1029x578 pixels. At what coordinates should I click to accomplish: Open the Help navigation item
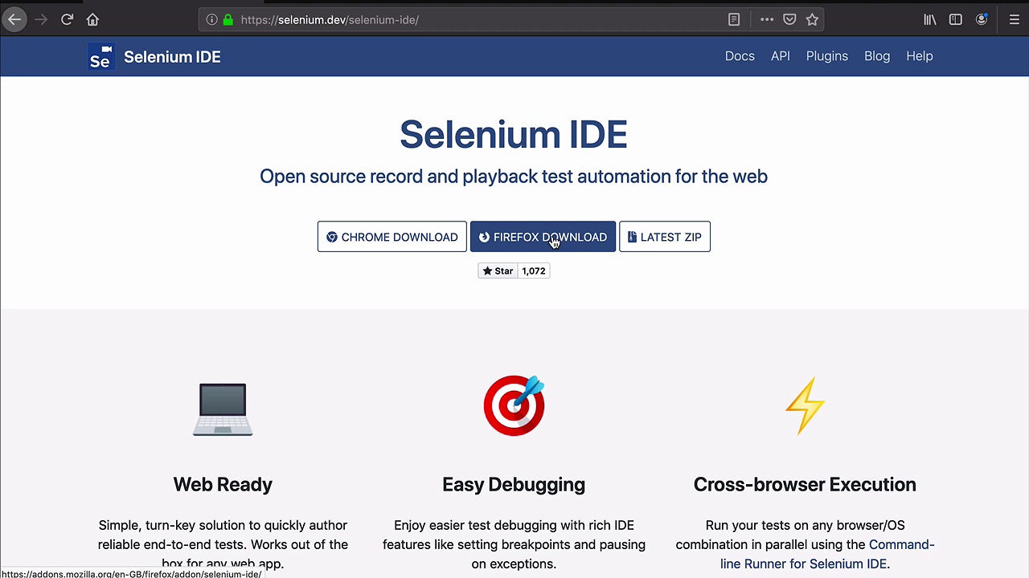coord(920,56)
